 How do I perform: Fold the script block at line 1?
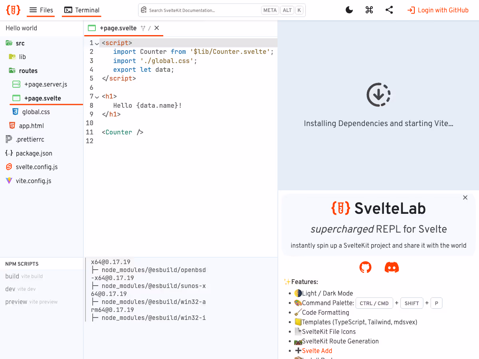97,43
